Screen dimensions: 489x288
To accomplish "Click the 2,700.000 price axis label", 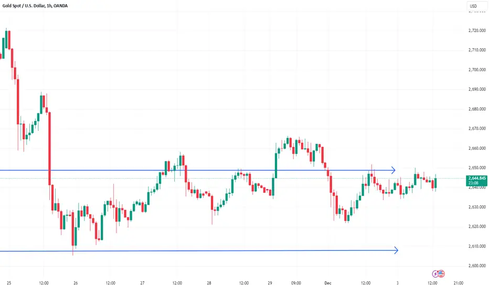I will click(477, 70).
